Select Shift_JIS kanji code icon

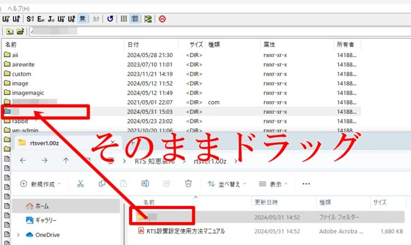click(x=30, y=19)
